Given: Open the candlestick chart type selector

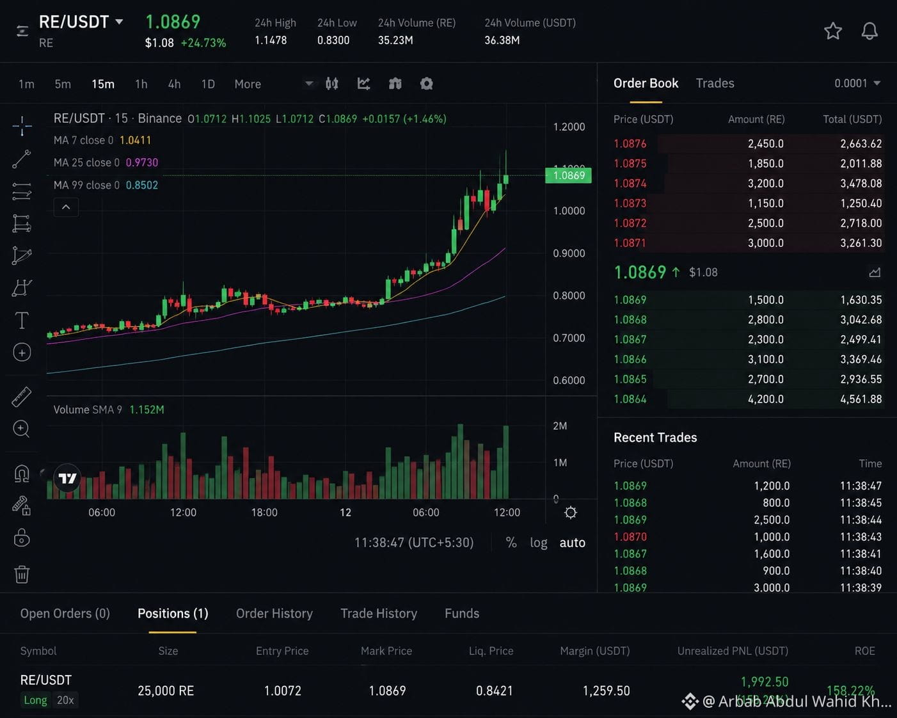Looking at the screenshot, I should tap(331, 84).
